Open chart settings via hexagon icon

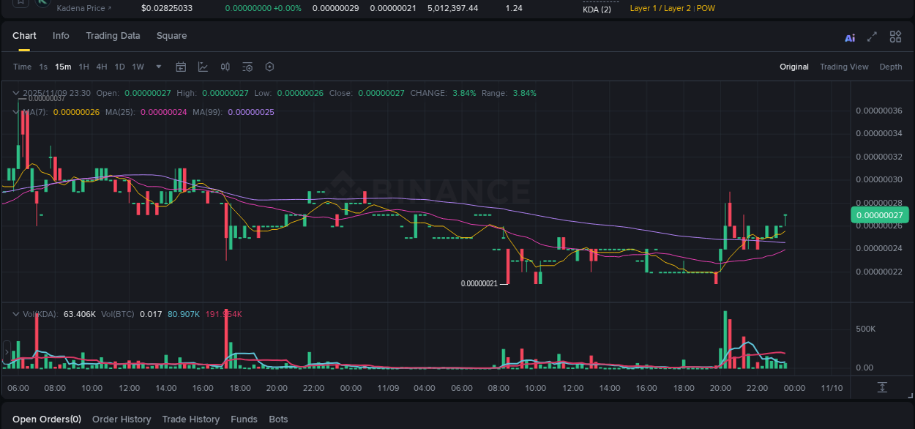[x=269, y=67]
